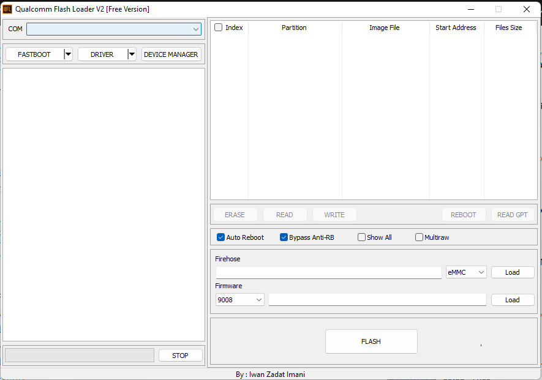Image resolution: width=542 pixels, height=380 pixels.
Task: Open DEVICE MANAGER
Action: pos(170,54)
